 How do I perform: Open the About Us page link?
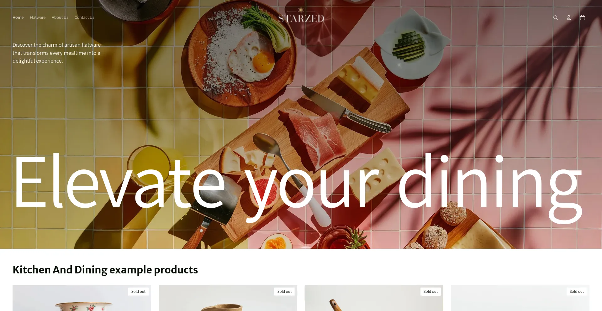click(60, 18)
